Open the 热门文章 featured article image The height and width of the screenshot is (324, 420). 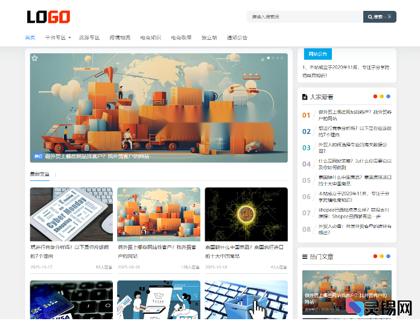[347, 293]
